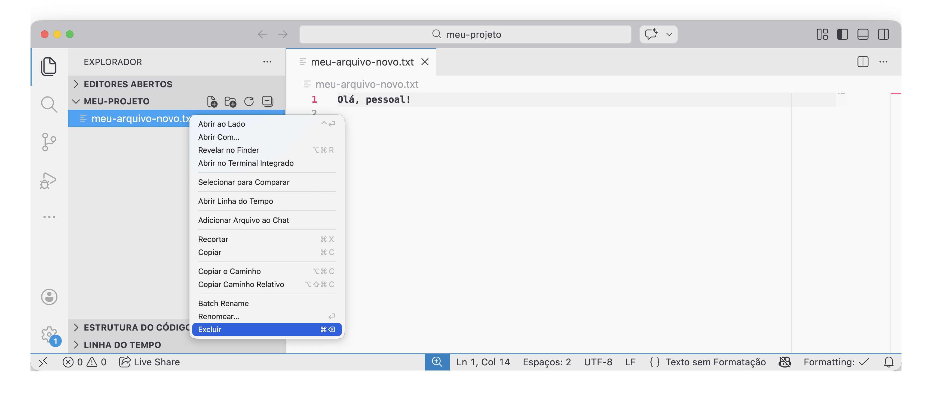Expand the LINHA DO TEMPO section
The width and height of the screenshot is (932, 411).
(x=122, y=345)
